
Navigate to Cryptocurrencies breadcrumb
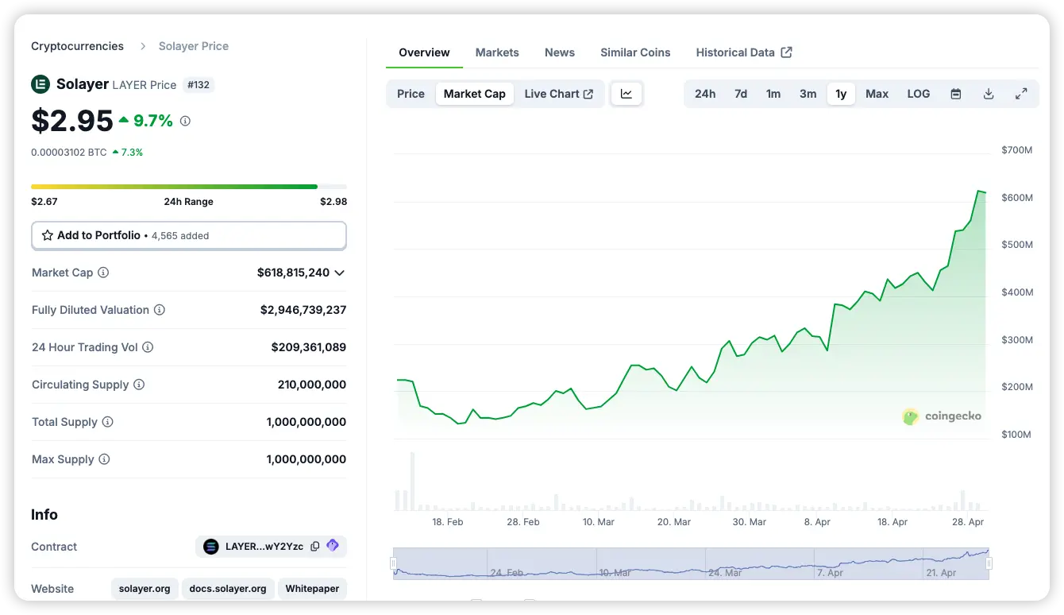[77, 46]
